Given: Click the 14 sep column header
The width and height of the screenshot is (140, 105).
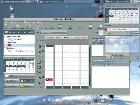Looking at the screenshot, I should click(x=49, y=38).
